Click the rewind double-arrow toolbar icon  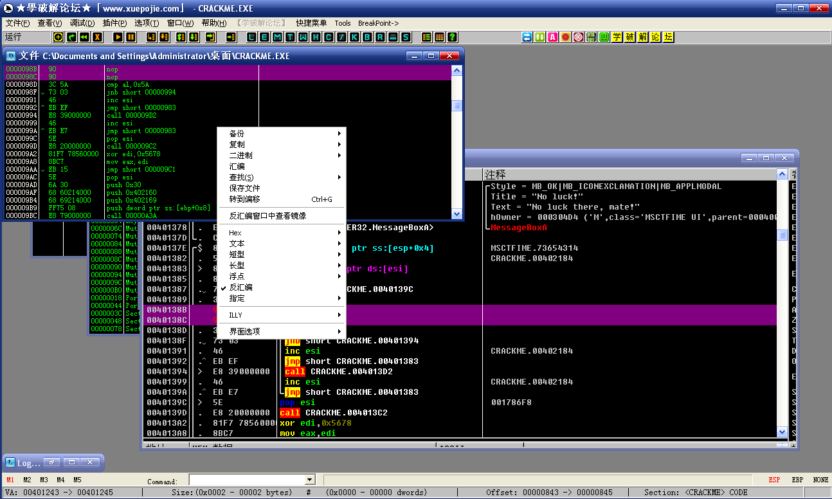[84, 37]
